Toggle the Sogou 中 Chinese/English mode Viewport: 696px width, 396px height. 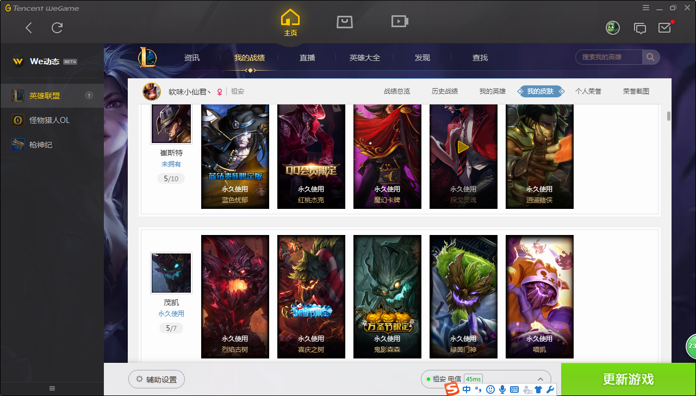pyautogui.click(x=467, y=389)
